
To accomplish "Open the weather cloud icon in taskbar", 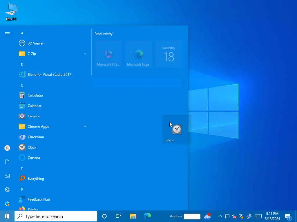I will click(207, 216).
